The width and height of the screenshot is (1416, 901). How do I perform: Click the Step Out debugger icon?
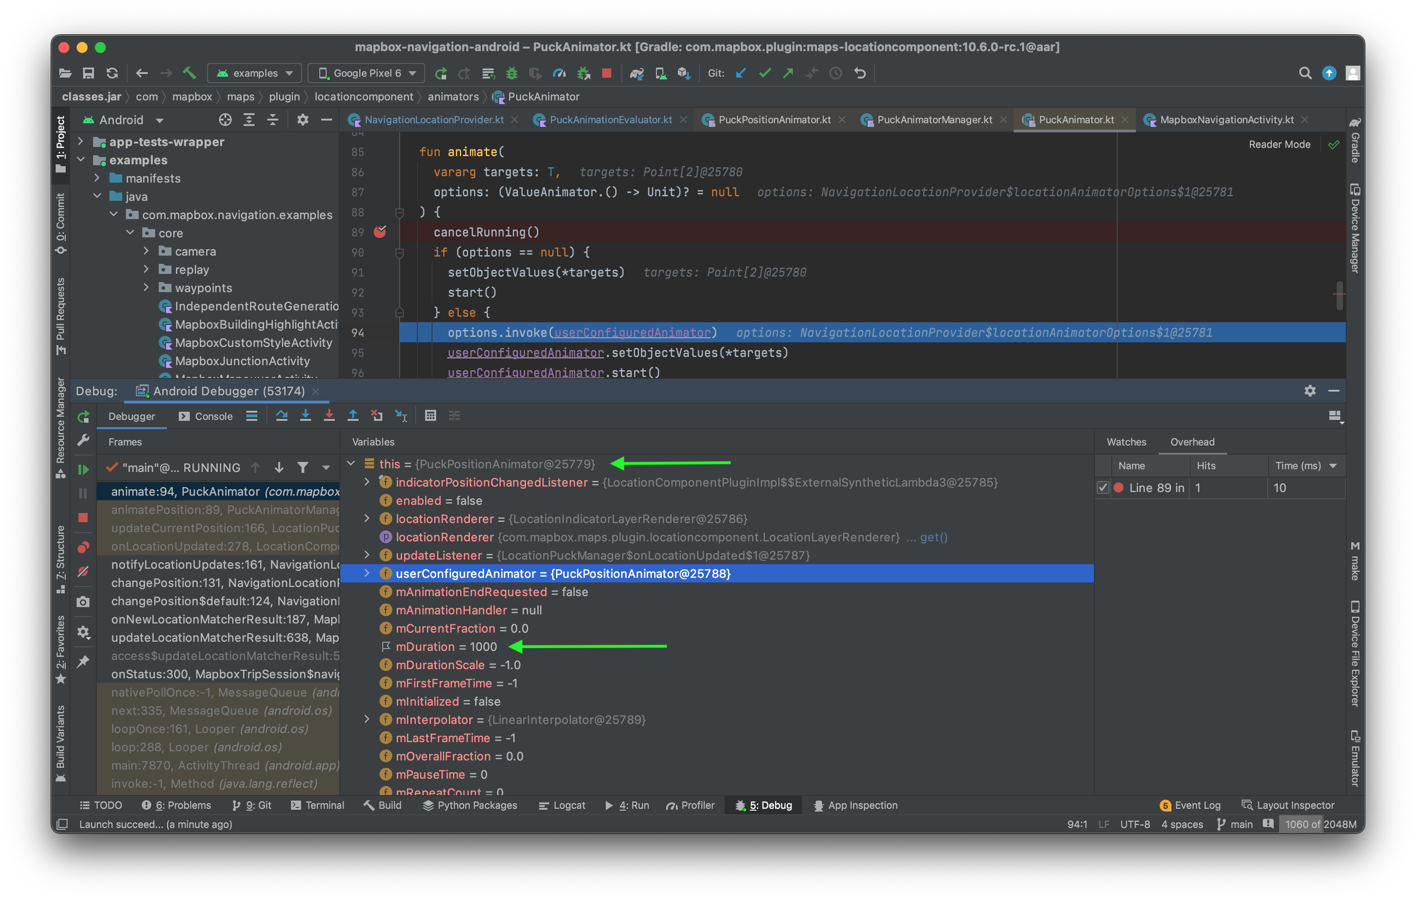[x=354, y=415]
